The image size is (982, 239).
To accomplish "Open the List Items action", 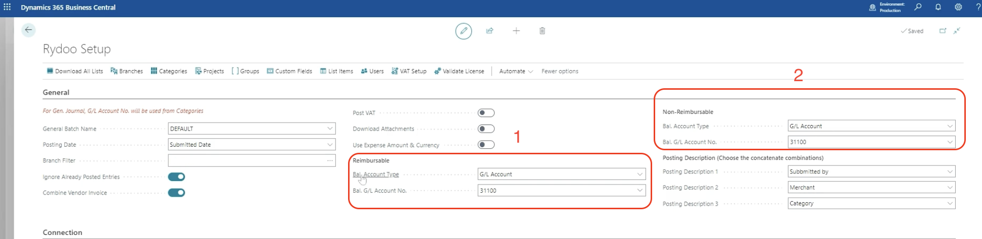I will (x=336, y=71).
